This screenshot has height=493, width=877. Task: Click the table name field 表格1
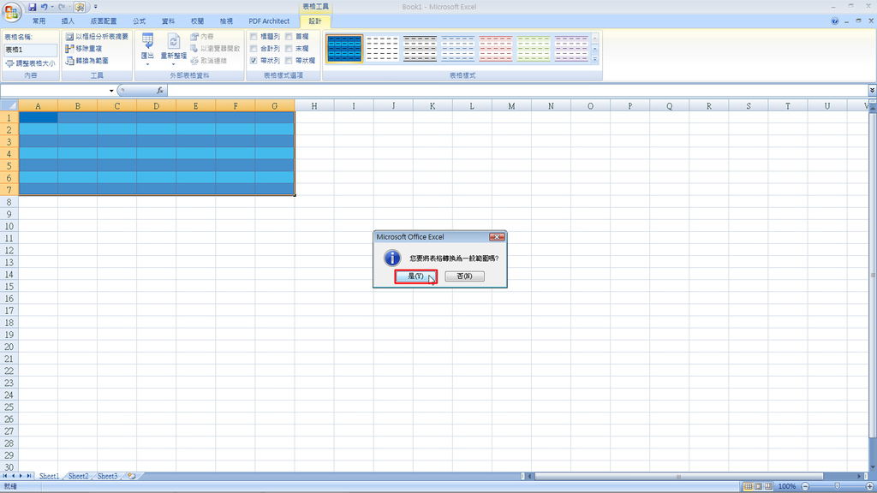(30, 50)
